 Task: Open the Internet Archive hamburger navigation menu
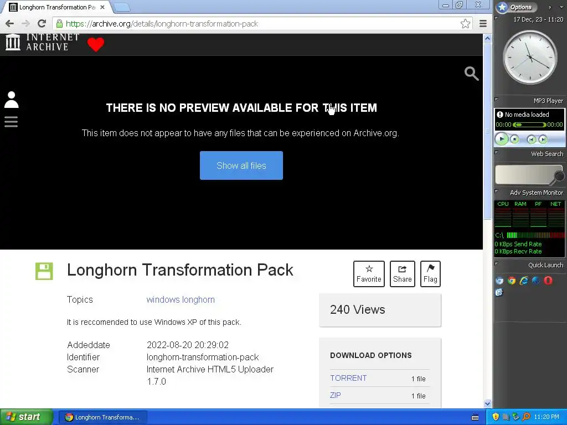point(11,121)
